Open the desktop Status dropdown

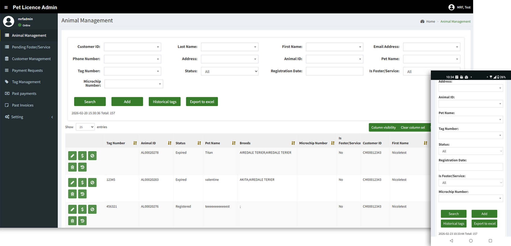(x=229, y=71)
